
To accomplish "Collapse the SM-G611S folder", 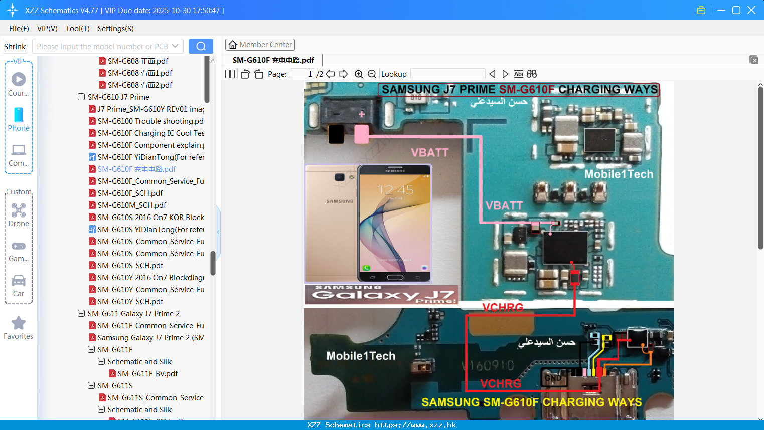I will tap(91, 385).
